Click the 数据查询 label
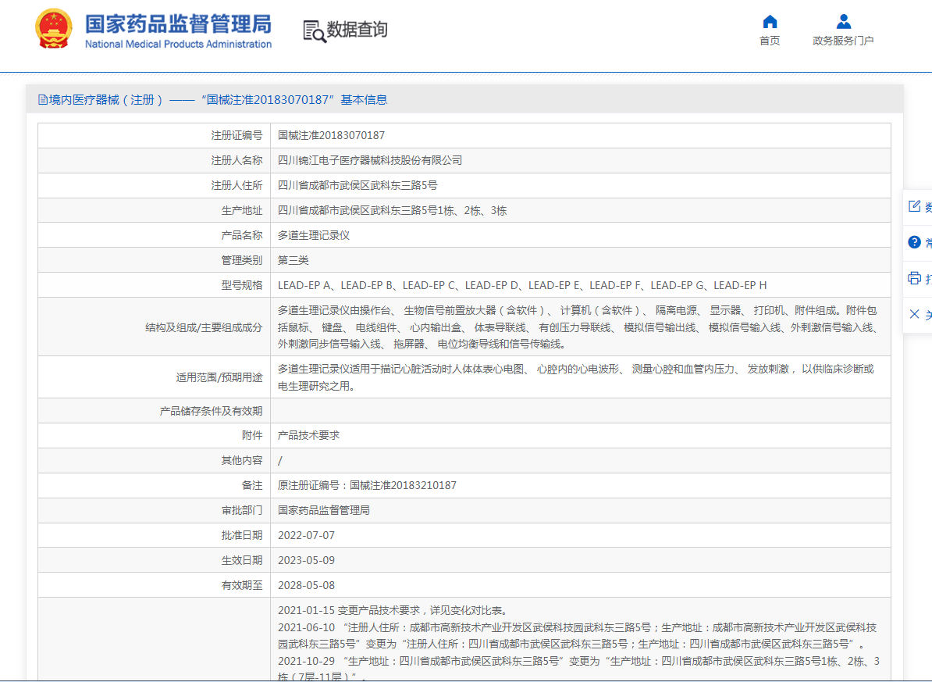 tap(358, 29)
